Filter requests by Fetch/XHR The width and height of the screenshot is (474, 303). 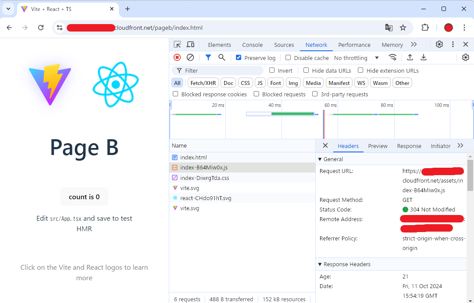pyautogui.click(x=203, y=83)
